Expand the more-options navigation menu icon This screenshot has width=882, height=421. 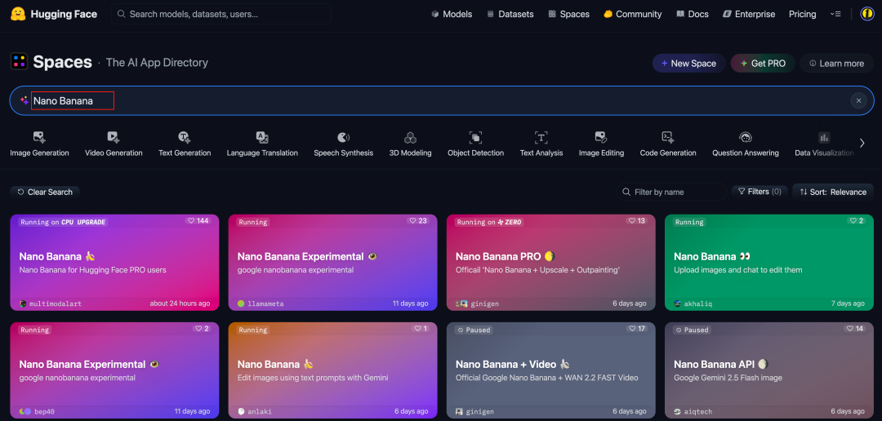pyautogui.click(x=835, y=14)
